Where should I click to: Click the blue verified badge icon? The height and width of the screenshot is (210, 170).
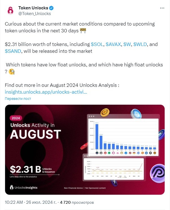point(51,8)
